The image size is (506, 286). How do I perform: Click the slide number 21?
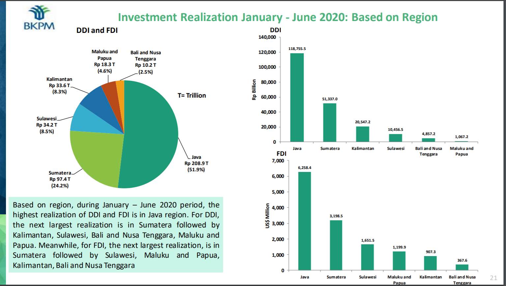point(493,278)
